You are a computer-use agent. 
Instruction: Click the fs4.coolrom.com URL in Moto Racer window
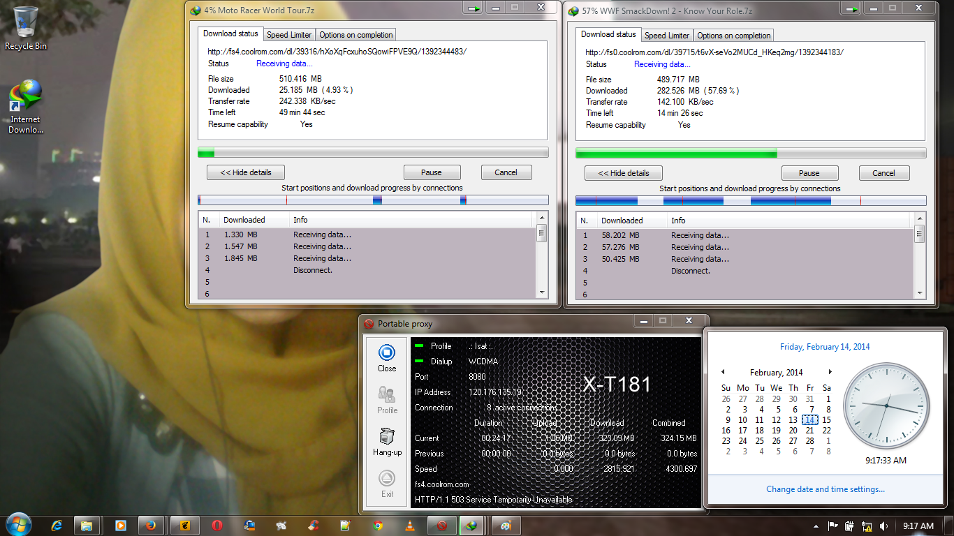pos(337,52)
